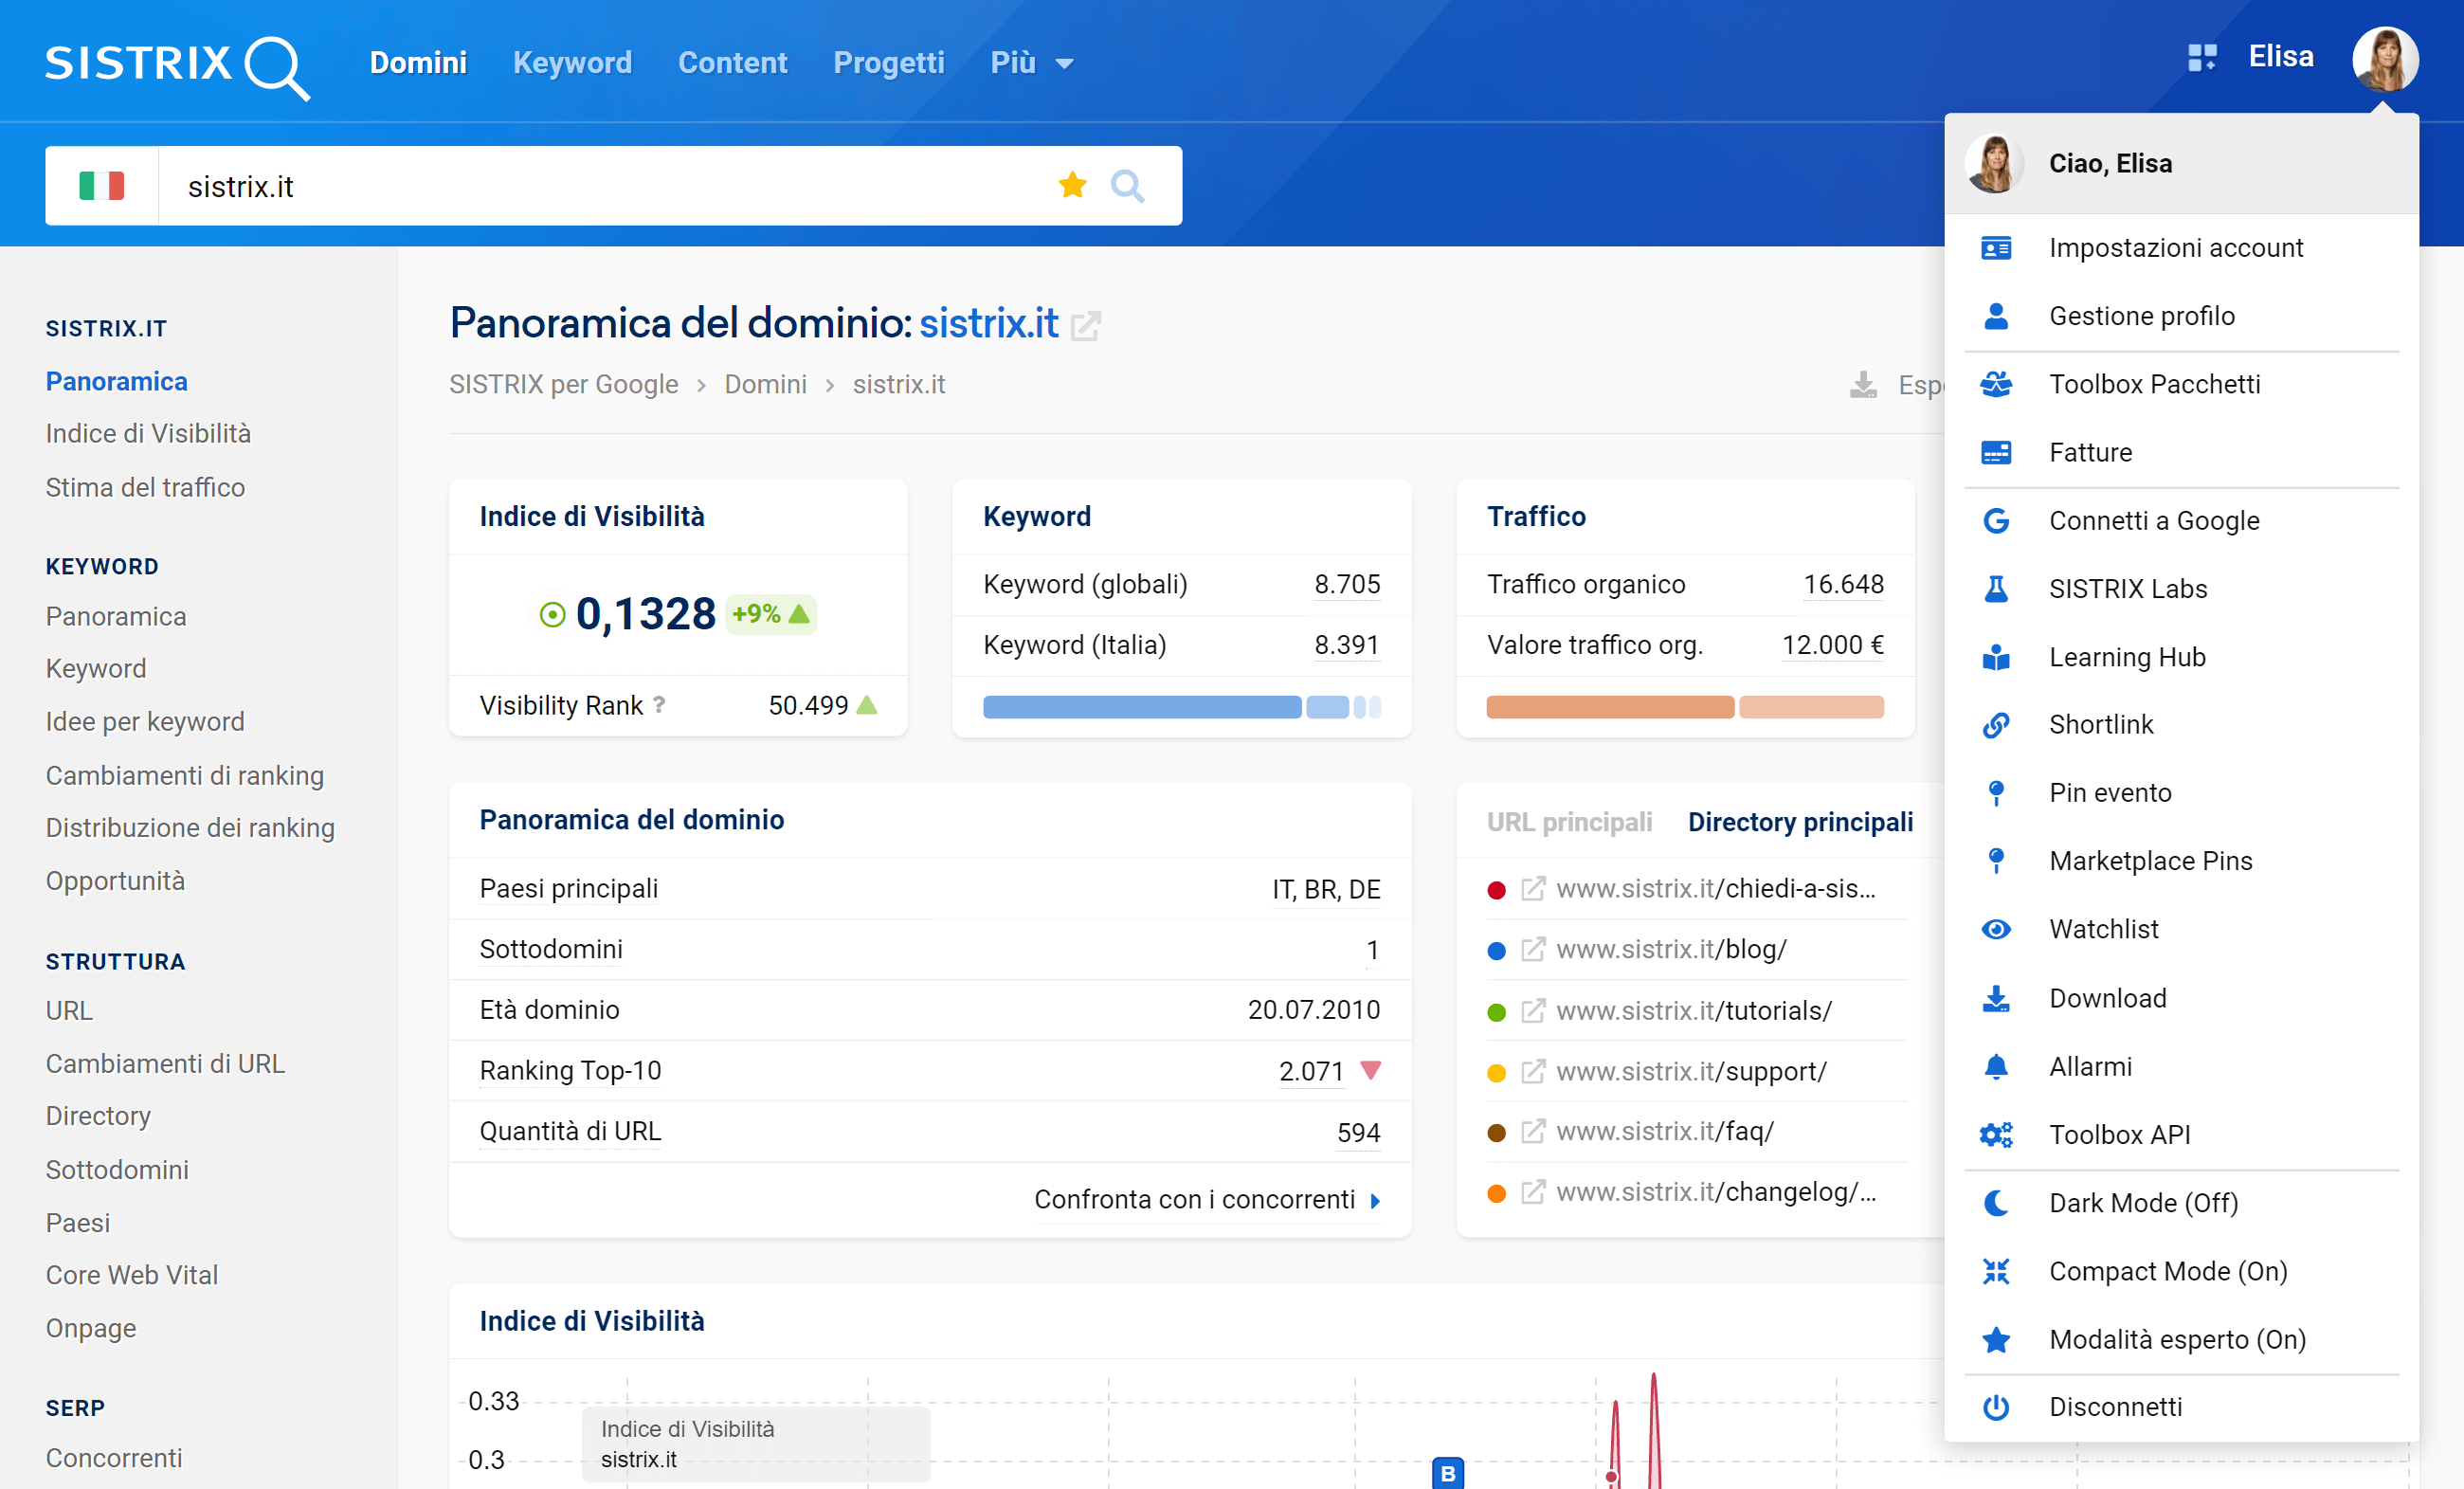The height and width of the screenshot is (1489, 2464).
Task: Open Connetti a Google menu entry
Action: [2181, 521]
